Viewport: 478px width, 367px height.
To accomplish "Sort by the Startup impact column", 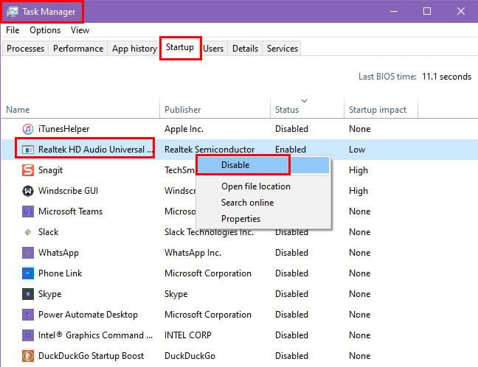I will 381,109.
